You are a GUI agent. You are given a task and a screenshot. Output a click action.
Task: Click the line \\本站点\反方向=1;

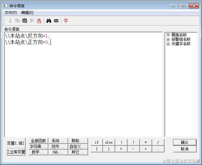coord(27,36)
